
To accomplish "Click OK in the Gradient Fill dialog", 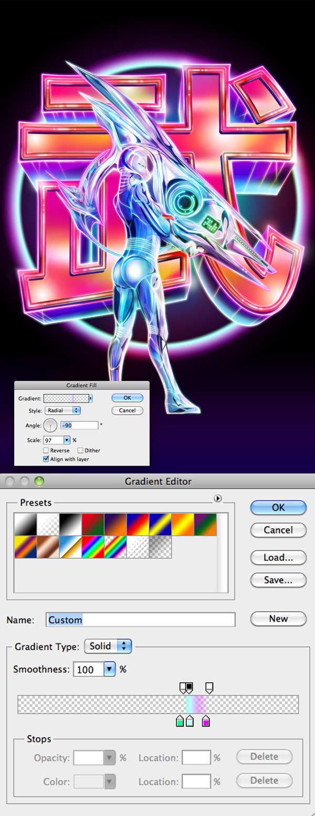I will click(x=127, y=398).
